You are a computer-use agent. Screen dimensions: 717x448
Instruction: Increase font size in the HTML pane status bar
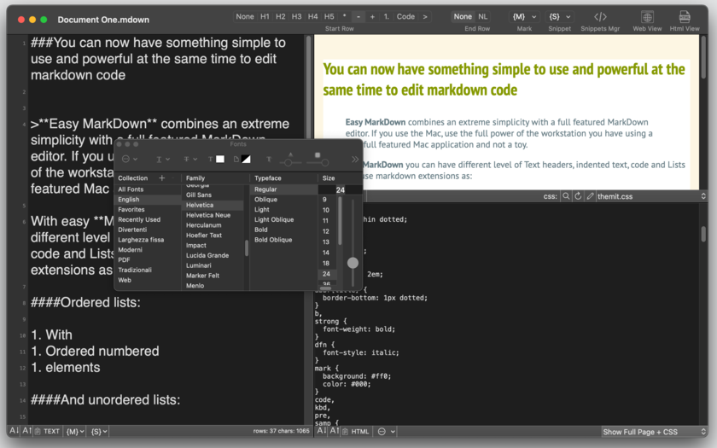point(335,431)
